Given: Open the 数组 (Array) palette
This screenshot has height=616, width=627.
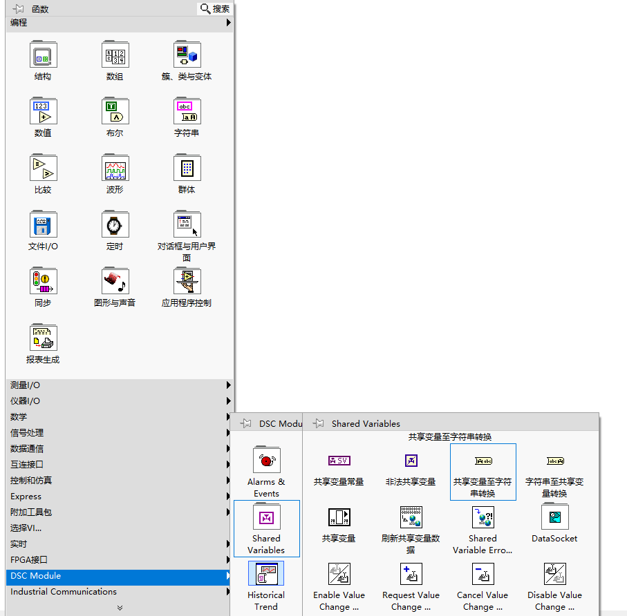Looking at the screenshot, I should (115, 55).
